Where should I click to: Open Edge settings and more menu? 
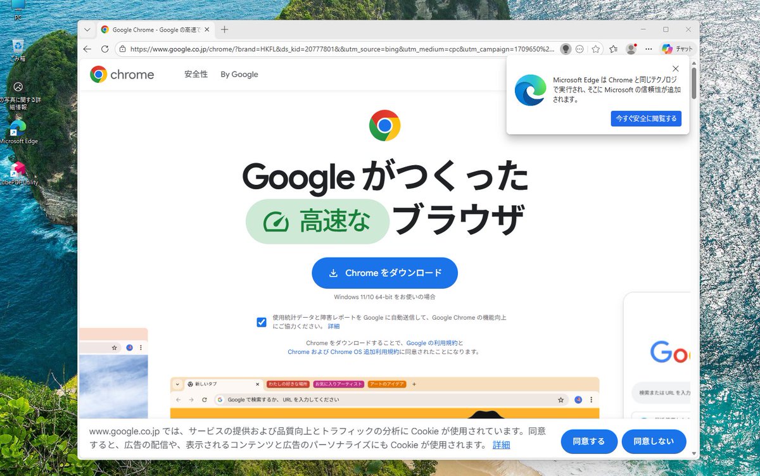(x=649, y=49)
